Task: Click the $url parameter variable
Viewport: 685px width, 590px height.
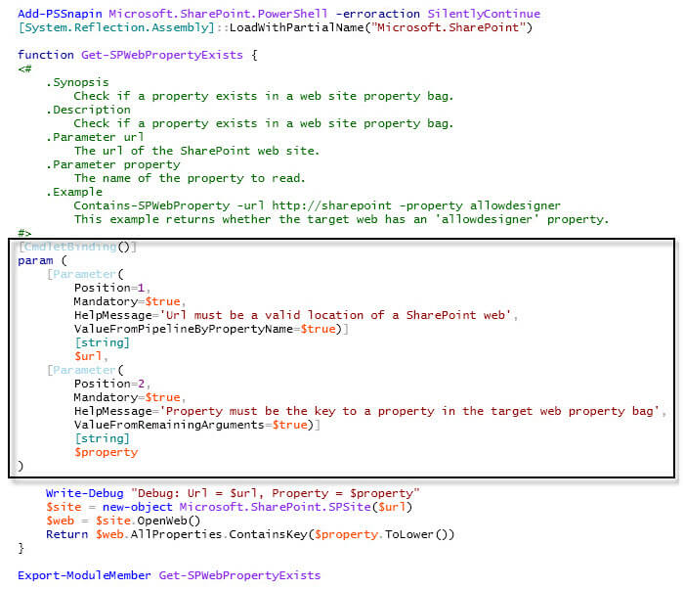Action: coord(88,356)
